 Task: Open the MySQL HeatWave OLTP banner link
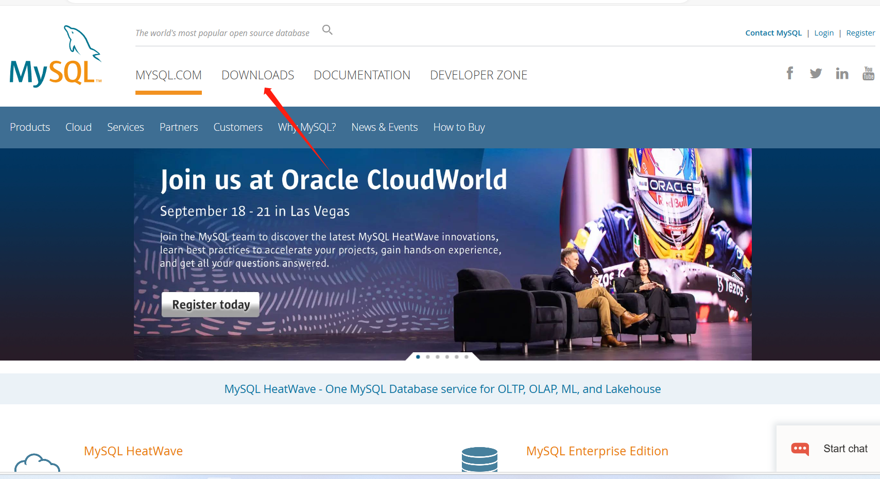pyautogui.click(x=442, y=389)
